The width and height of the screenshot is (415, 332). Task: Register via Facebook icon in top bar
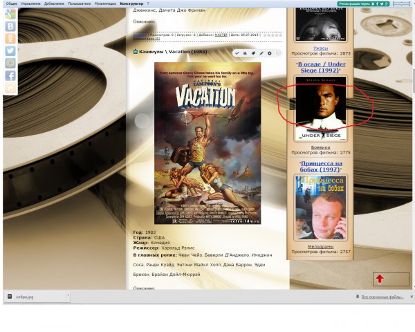(x=378, y=3)
